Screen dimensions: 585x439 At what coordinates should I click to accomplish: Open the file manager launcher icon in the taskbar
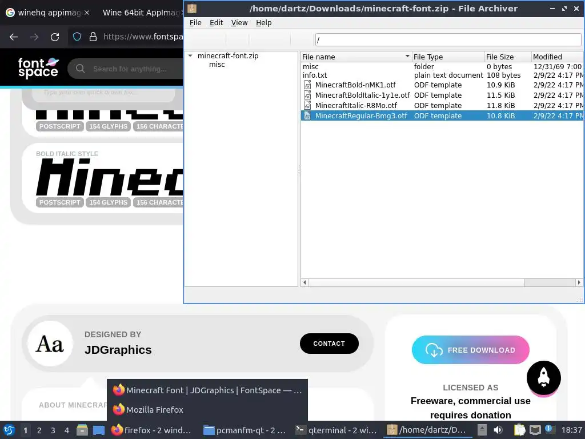pos(82,430)
